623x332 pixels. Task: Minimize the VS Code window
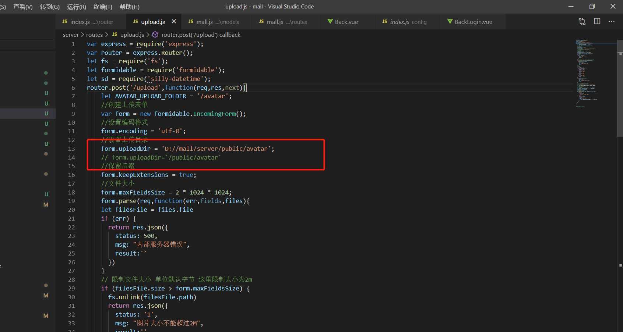click(x=571, y=7)
